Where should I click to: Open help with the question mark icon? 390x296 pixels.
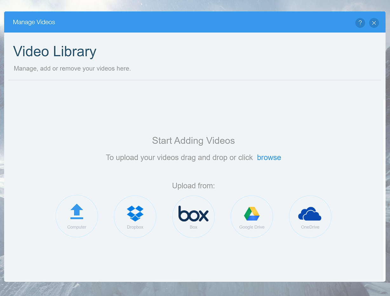point(360,23)
